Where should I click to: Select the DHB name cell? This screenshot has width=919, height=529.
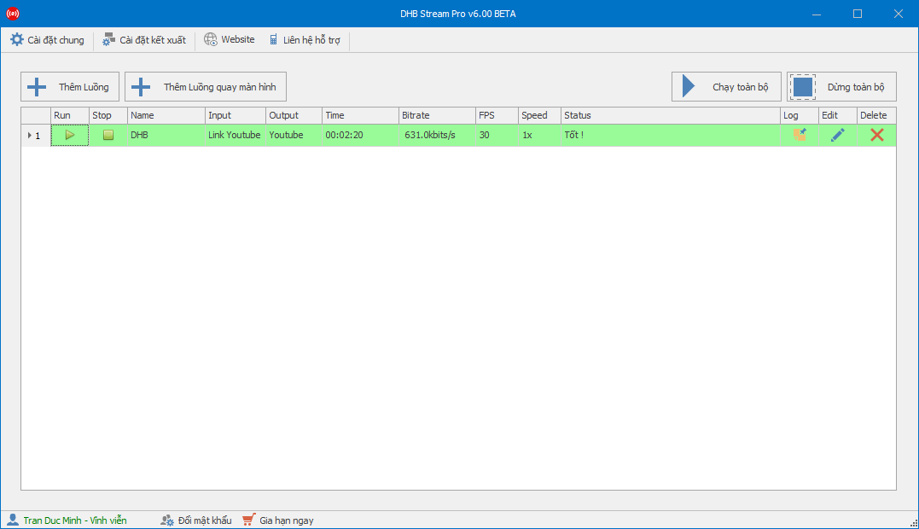(166, 135)
